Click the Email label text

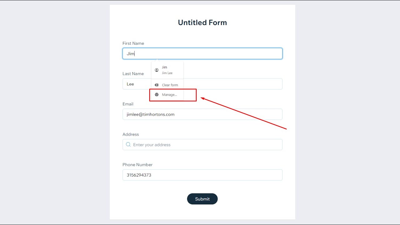pyautogui.click(x=128, y=104)
